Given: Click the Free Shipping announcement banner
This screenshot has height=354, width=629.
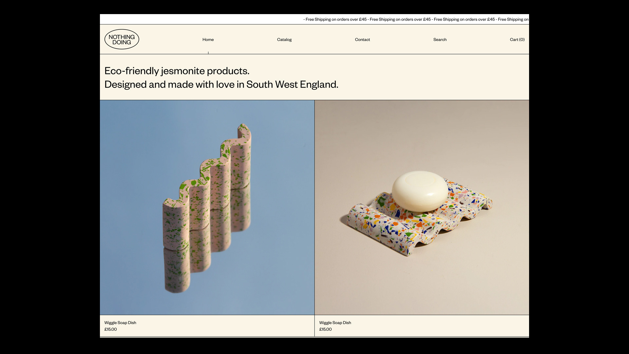Looking at the screenshot, I should [x=314, y=19].
